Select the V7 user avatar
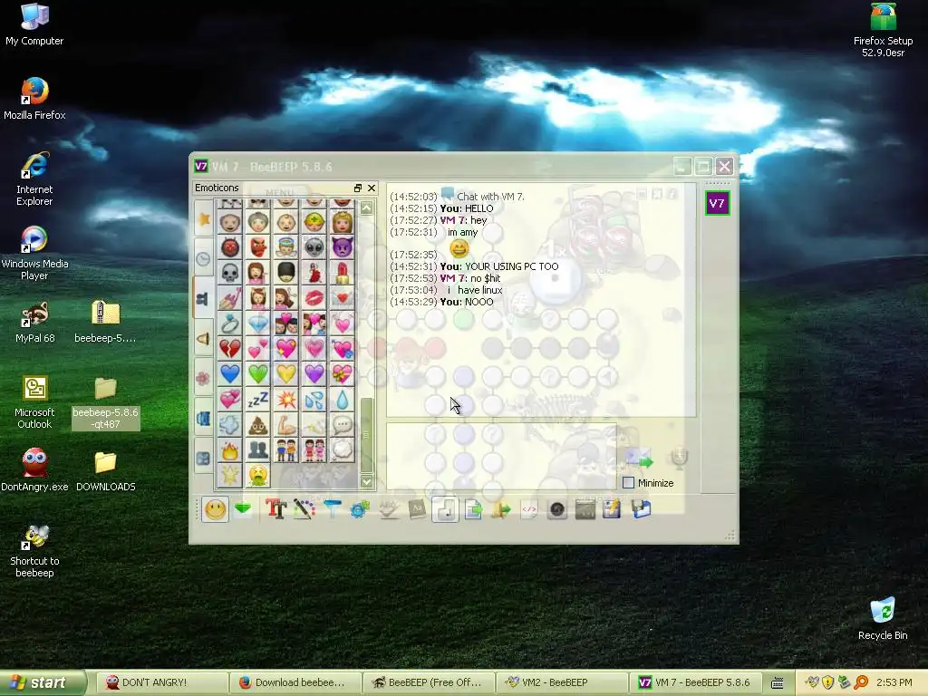 (x=717, y=204)
